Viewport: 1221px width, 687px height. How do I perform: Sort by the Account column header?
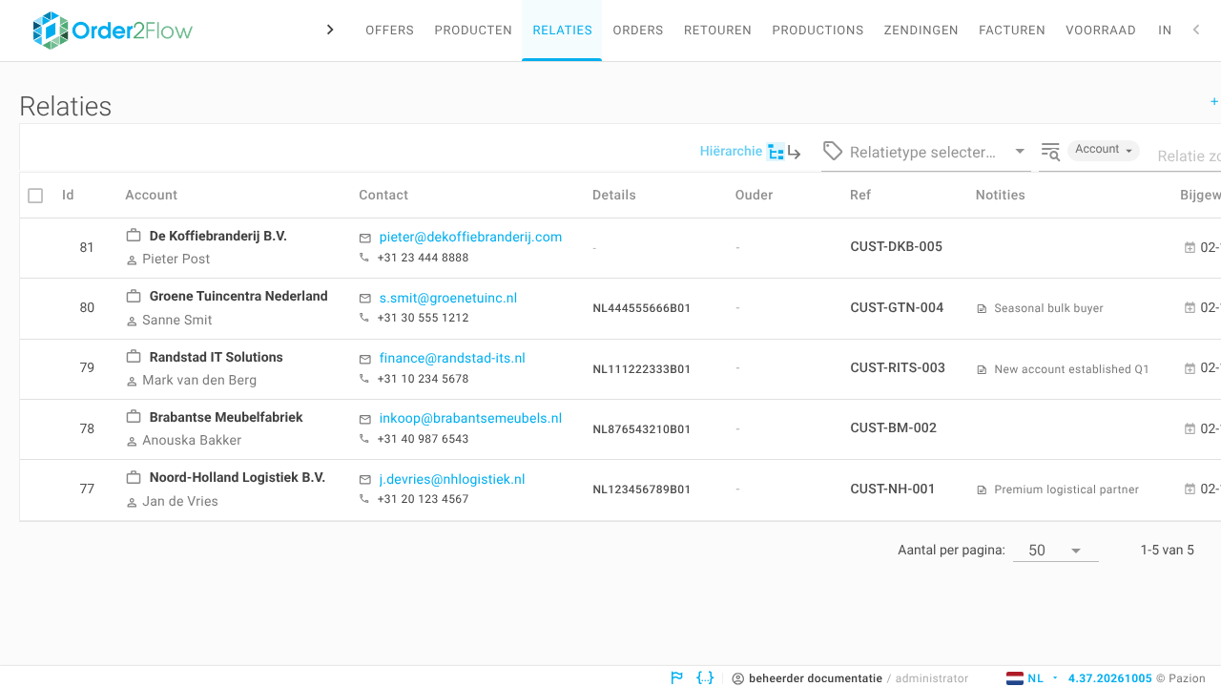click(151, 195)
